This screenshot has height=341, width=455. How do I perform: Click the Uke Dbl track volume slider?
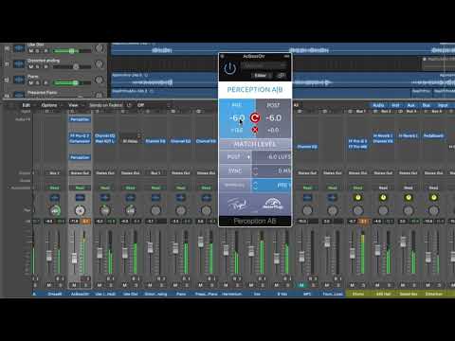(71, 51)
